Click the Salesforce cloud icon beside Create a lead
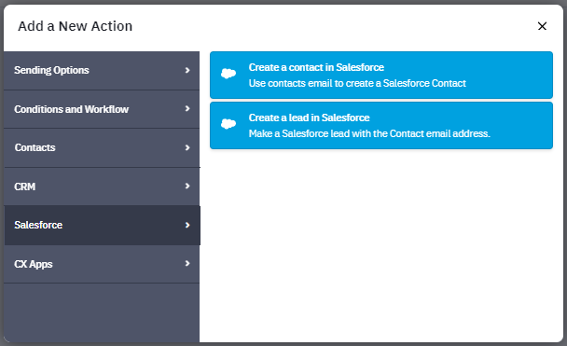The height and width of the screenshot is (346, 567). (x=228, y=124)
